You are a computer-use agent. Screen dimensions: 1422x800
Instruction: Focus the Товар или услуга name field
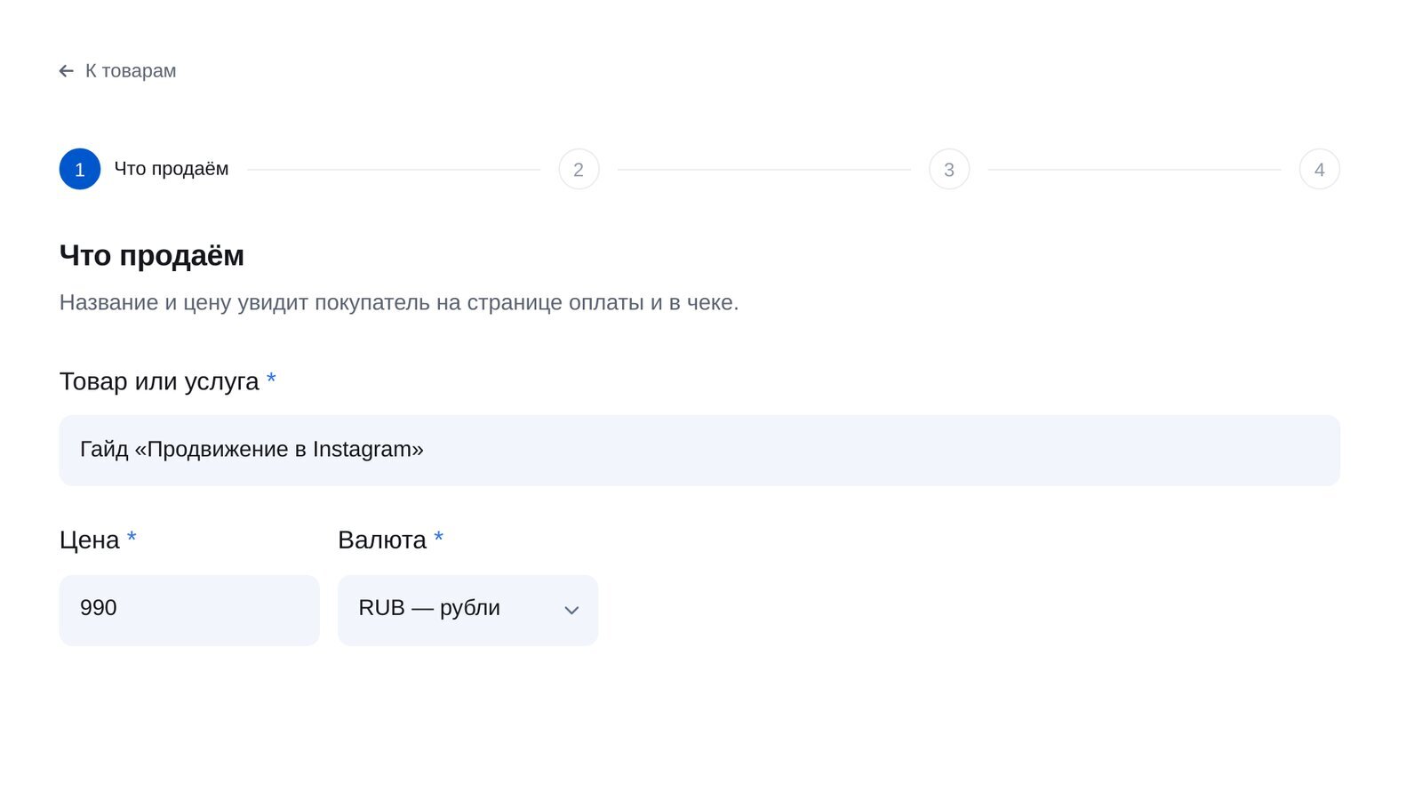click(x=699, y=450)
